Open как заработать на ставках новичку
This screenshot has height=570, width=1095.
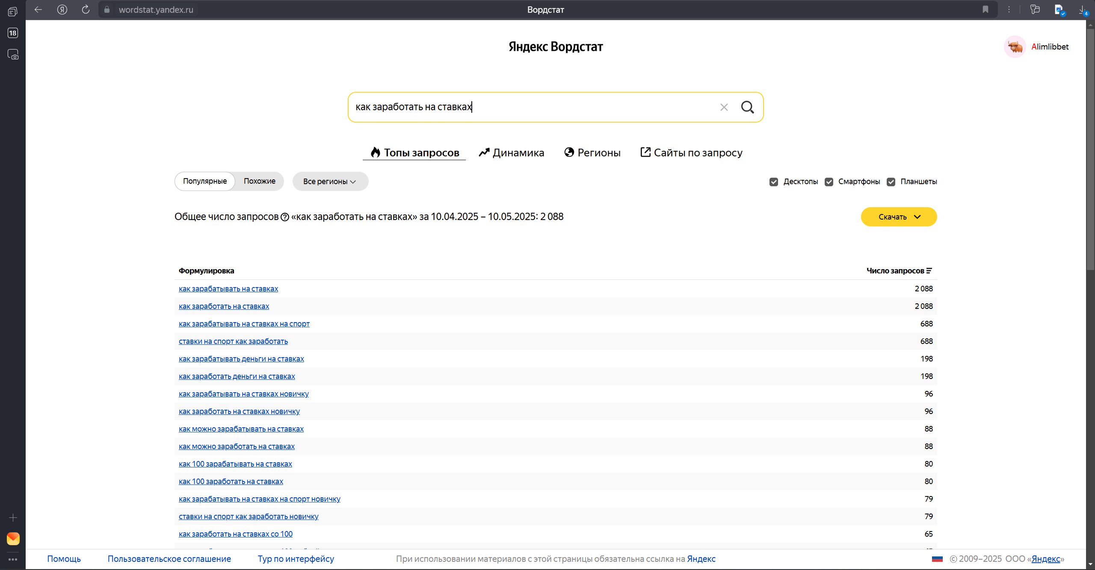pyautogui.click(x=239, y=411)
